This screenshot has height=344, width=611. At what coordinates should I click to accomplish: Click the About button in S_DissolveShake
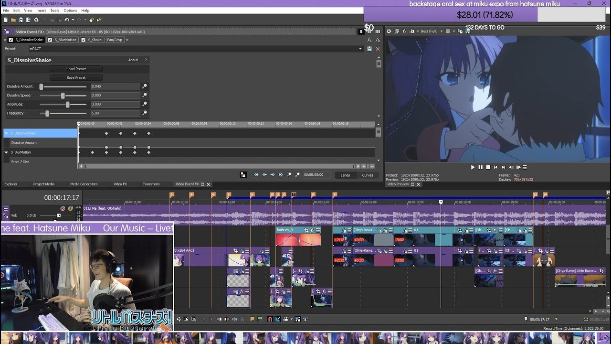point(133,60)
